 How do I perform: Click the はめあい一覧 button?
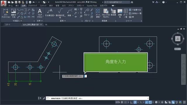point(135,13)
